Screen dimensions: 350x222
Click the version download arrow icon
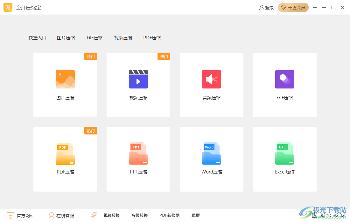pyautogui.click(x=315, y=215)
